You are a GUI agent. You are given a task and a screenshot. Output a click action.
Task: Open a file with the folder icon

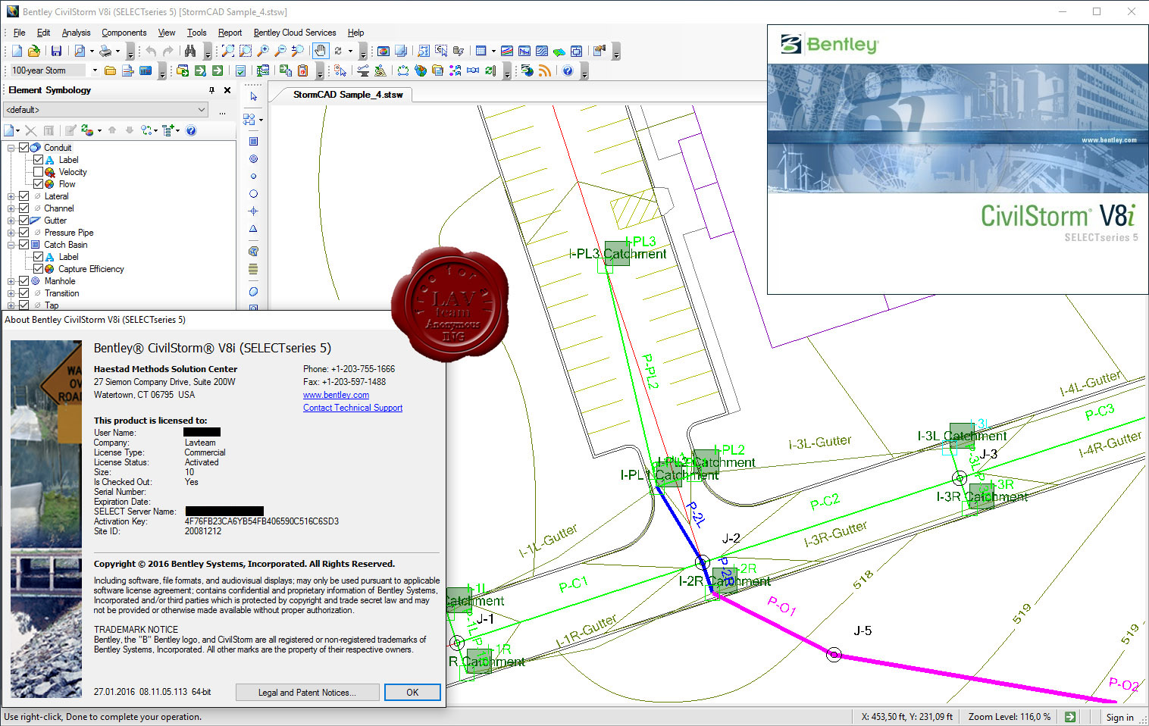(x=33, y=51)
